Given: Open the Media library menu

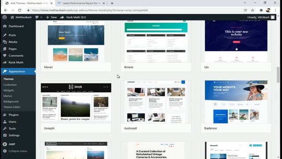Looking at the screenshot, I should pyautogui.click(x=13, y=42).
